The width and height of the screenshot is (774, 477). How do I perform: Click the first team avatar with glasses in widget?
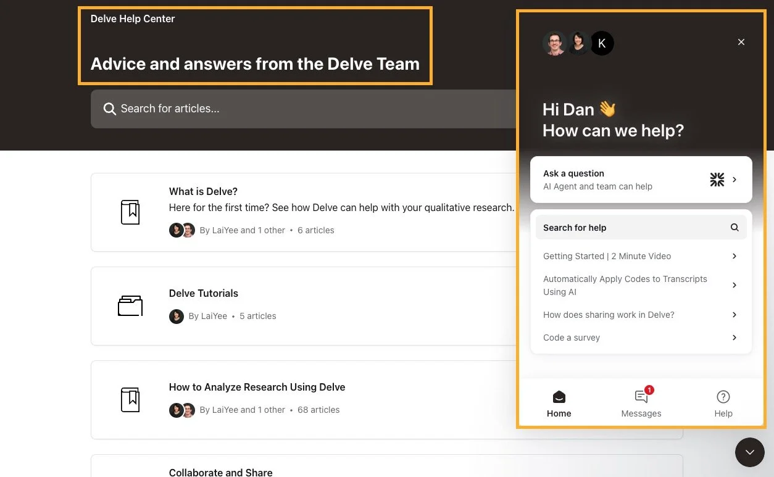554,43
